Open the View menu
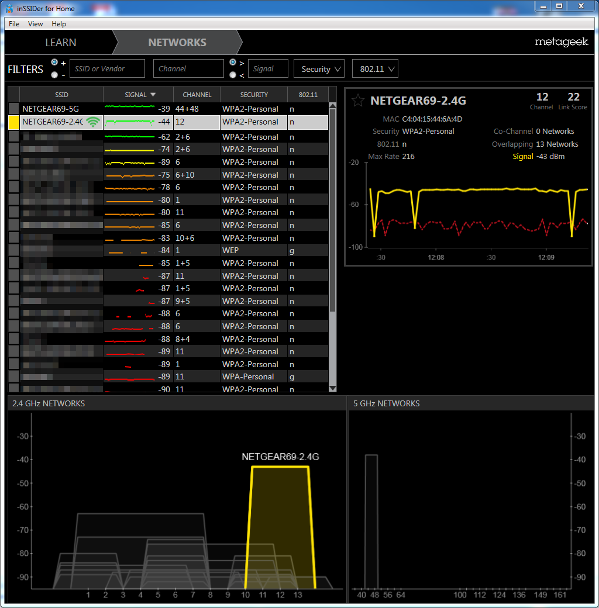The height and width of the screenshot is (608, 599). (x=35, y=23)
